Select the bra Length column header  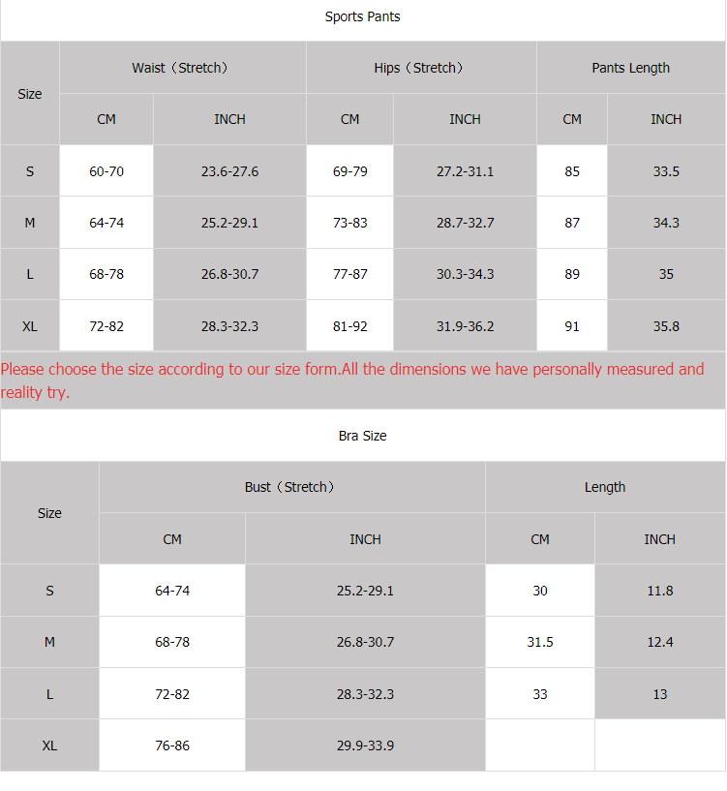pyautogui.click(x=605, y=487)
